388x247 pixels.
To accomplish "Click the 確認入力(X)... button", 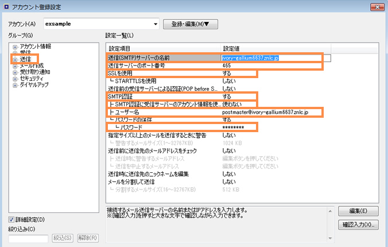I will point(358,225).
